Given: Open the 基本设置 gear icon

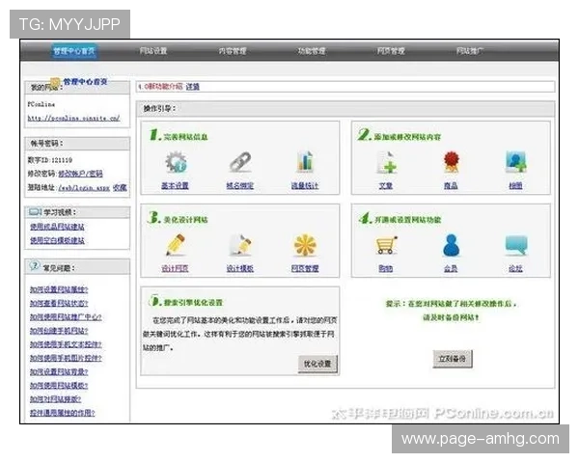Looking at the screenshot, I should tap(176, 162).
